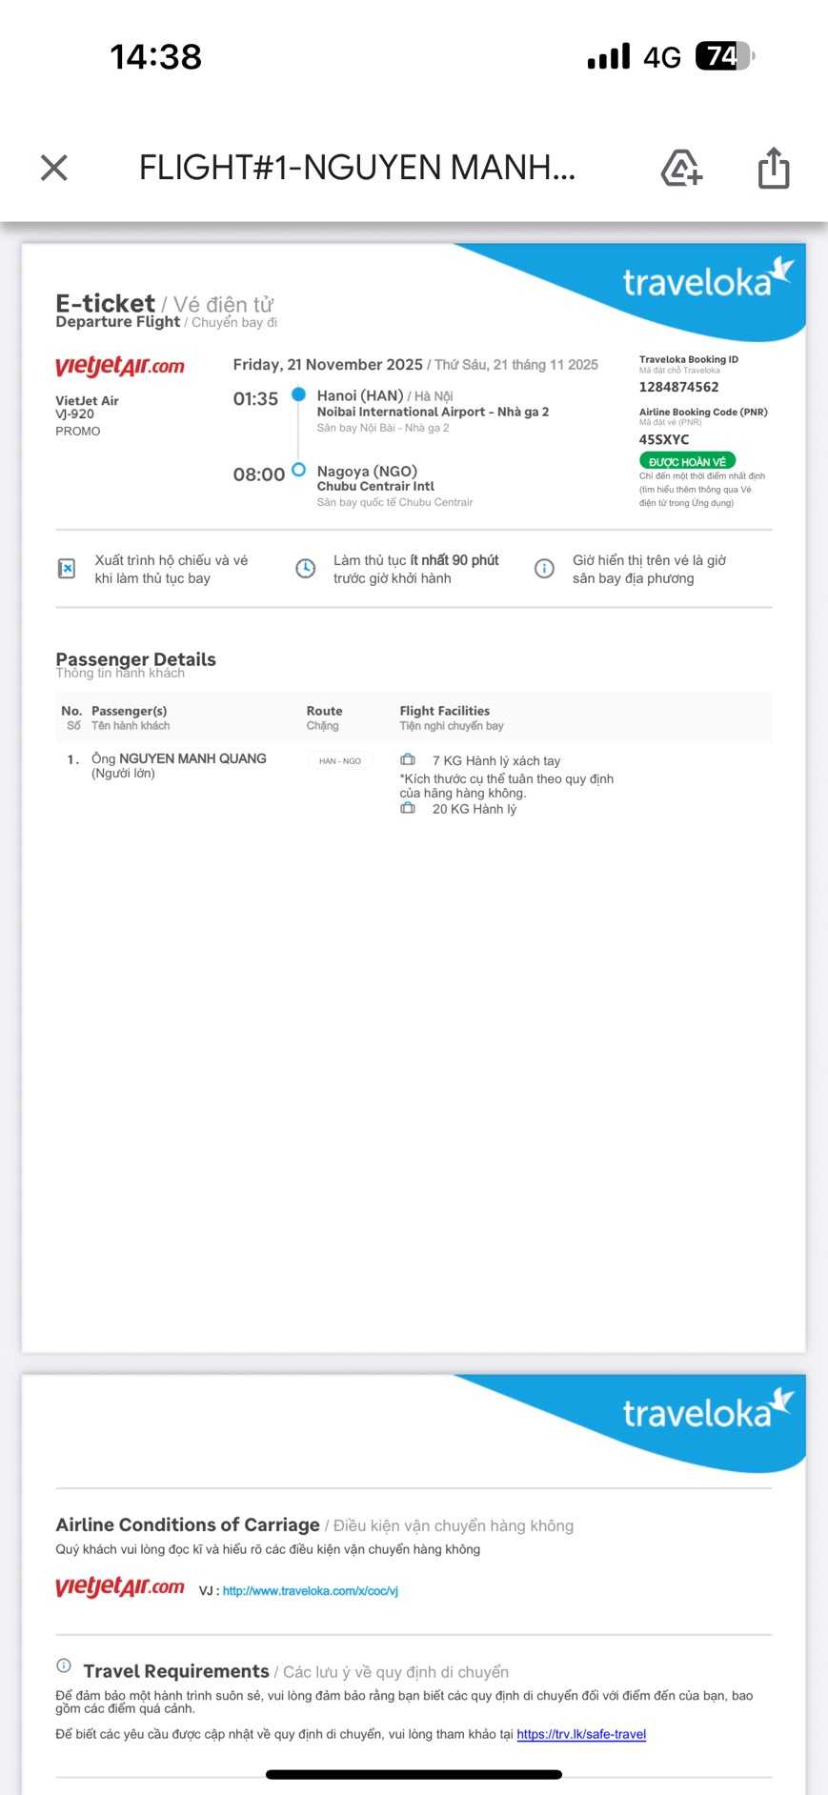The height and width of the screenshot is (1795, 828).
Task: Tap the Travel Requirements info icon
Action: click(64, 1665)
